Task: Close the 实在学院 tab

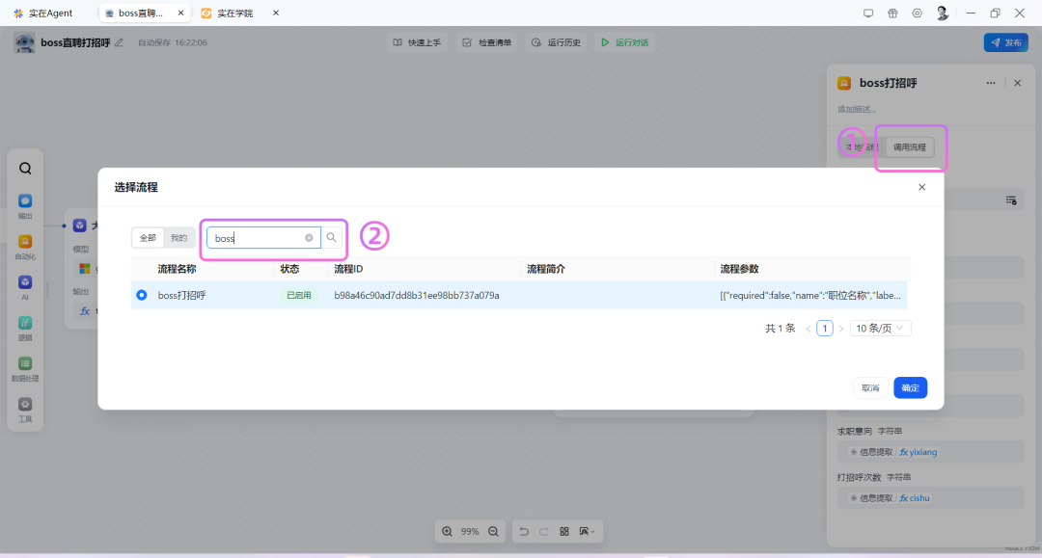Action: point(276,13)
